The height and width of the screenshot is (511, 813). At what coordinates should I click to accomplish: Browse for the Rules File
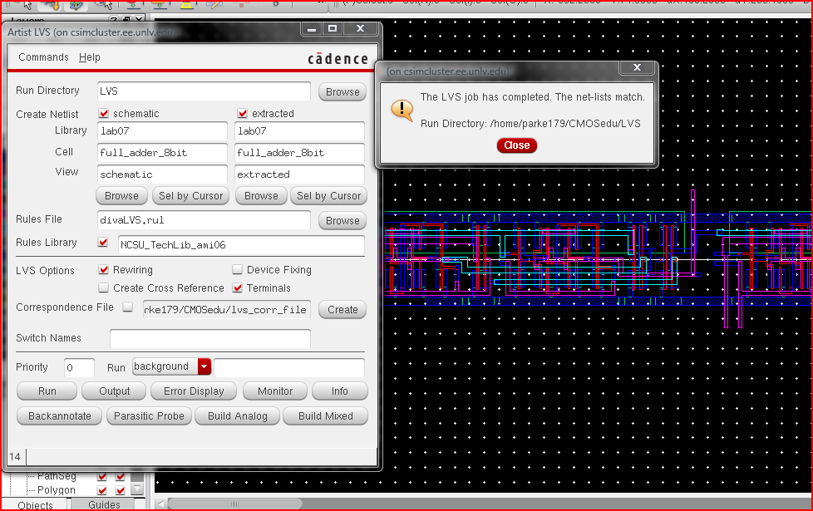click(342, 221)
